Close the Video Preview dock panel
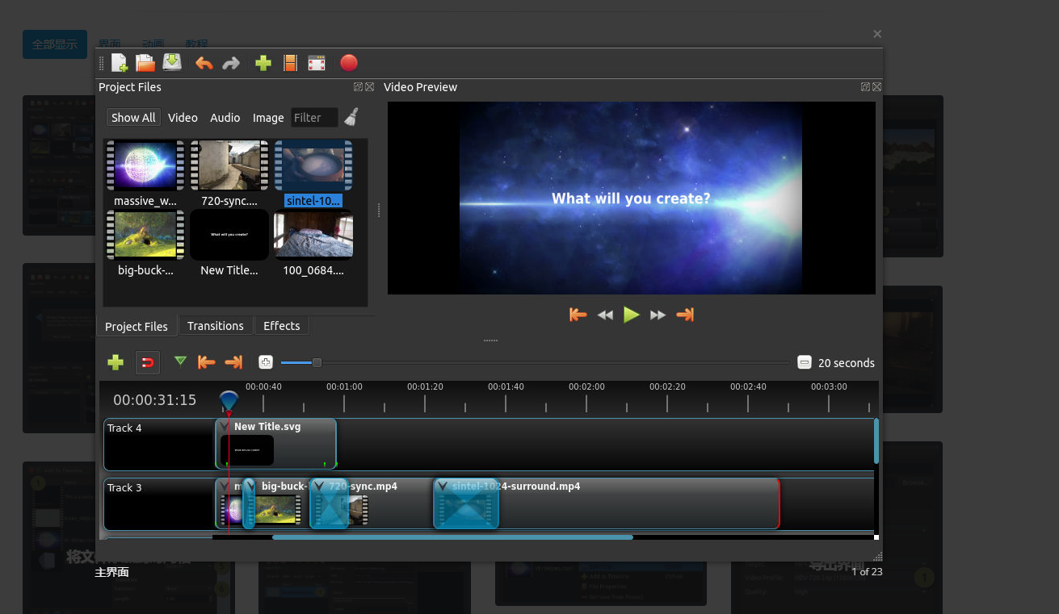The image size is (1059, 614). pyautogui.click(x=876, y=87)
